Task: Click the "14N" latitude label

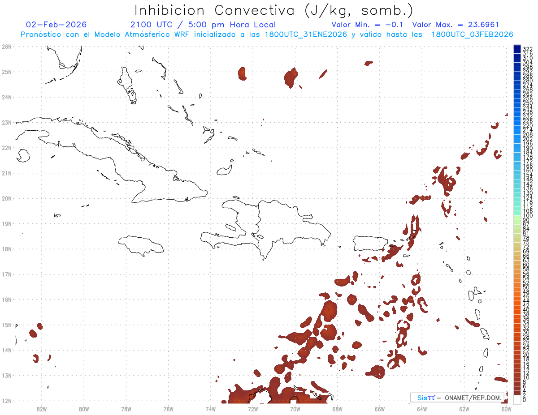Action: 6,350
